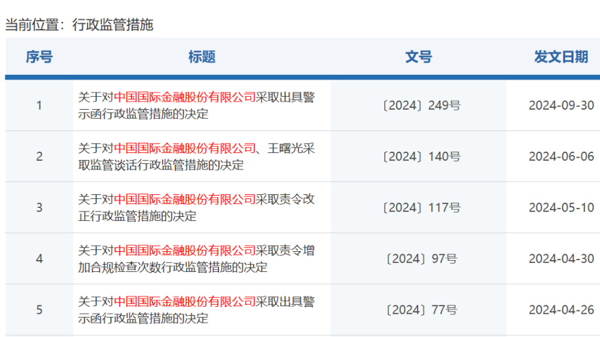Viewport: 600px width, 337px height.
Task: Click the 当前位置：行政监管措施 breadcrumb
Action: point(79,25)
